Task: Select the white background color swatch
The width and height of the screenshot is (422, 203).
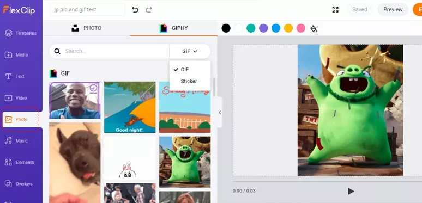Action: point(238,28)
